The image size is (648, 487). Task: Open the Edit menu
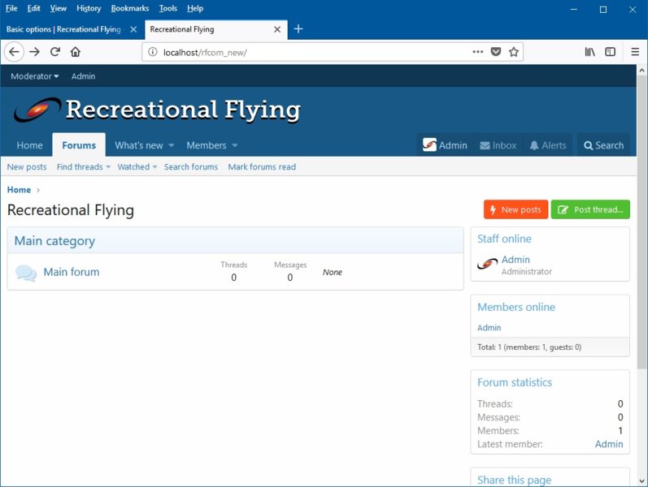[34, 8]
